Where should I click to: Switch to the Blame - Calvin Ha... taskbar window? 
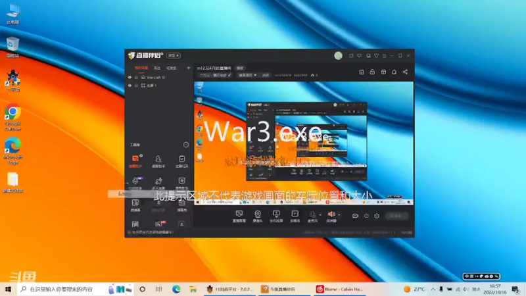click(x=339, y=289)
